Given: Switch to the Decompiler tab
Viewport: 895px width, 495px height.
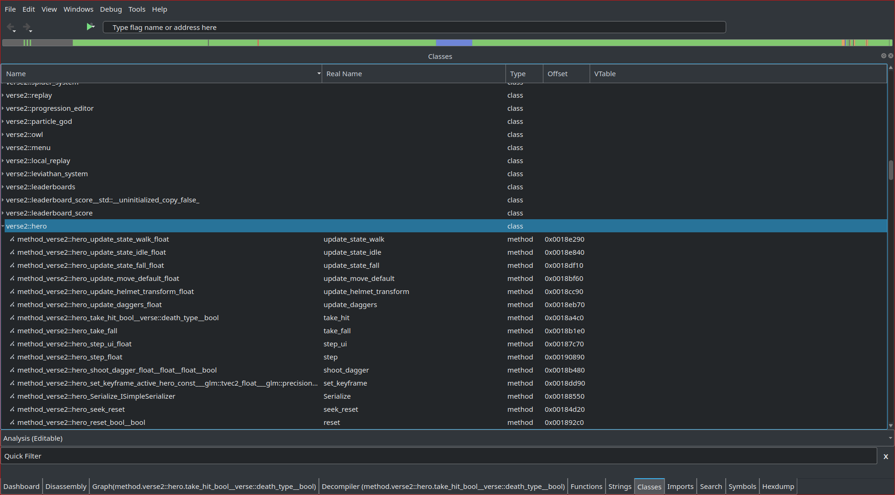Looking at the screenshot, I should coord(443,487).
